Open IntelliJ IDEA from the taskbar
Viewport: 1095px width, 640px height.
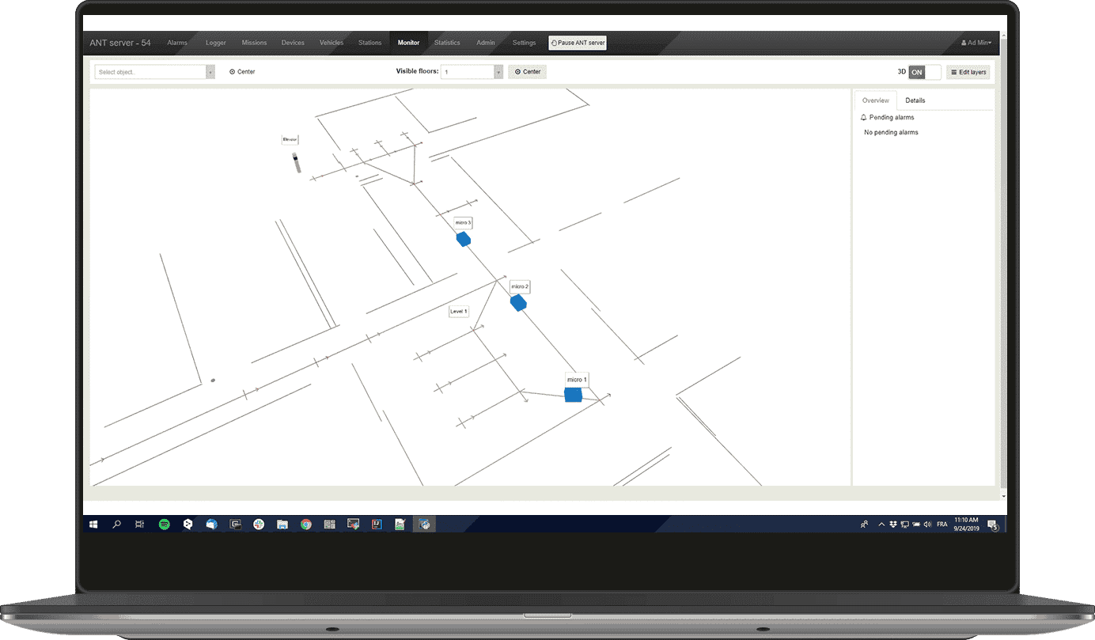click(x=377, y=524)
